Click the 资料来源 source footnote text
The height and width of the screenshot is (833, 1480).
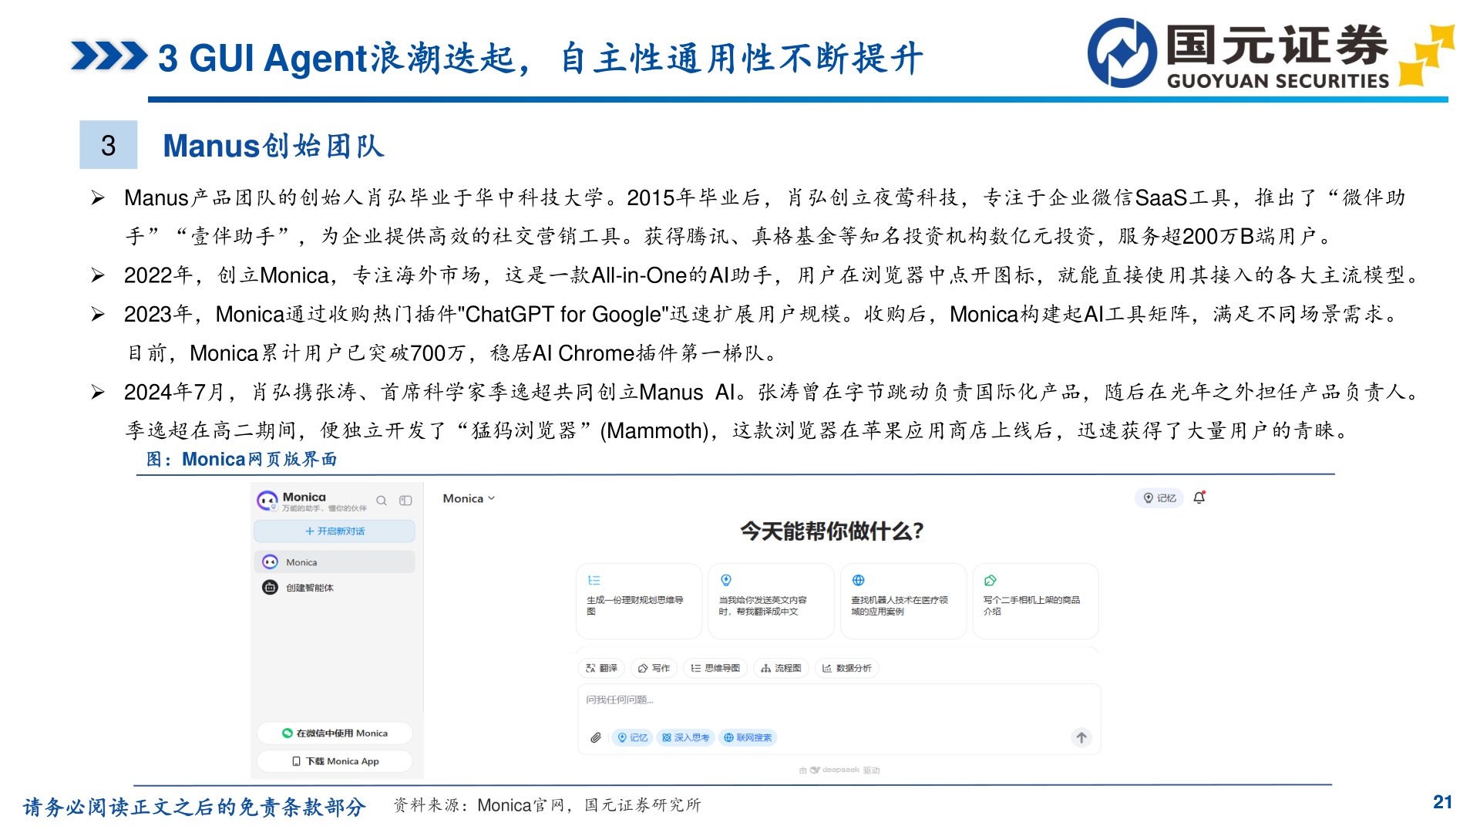click(547, 804)
